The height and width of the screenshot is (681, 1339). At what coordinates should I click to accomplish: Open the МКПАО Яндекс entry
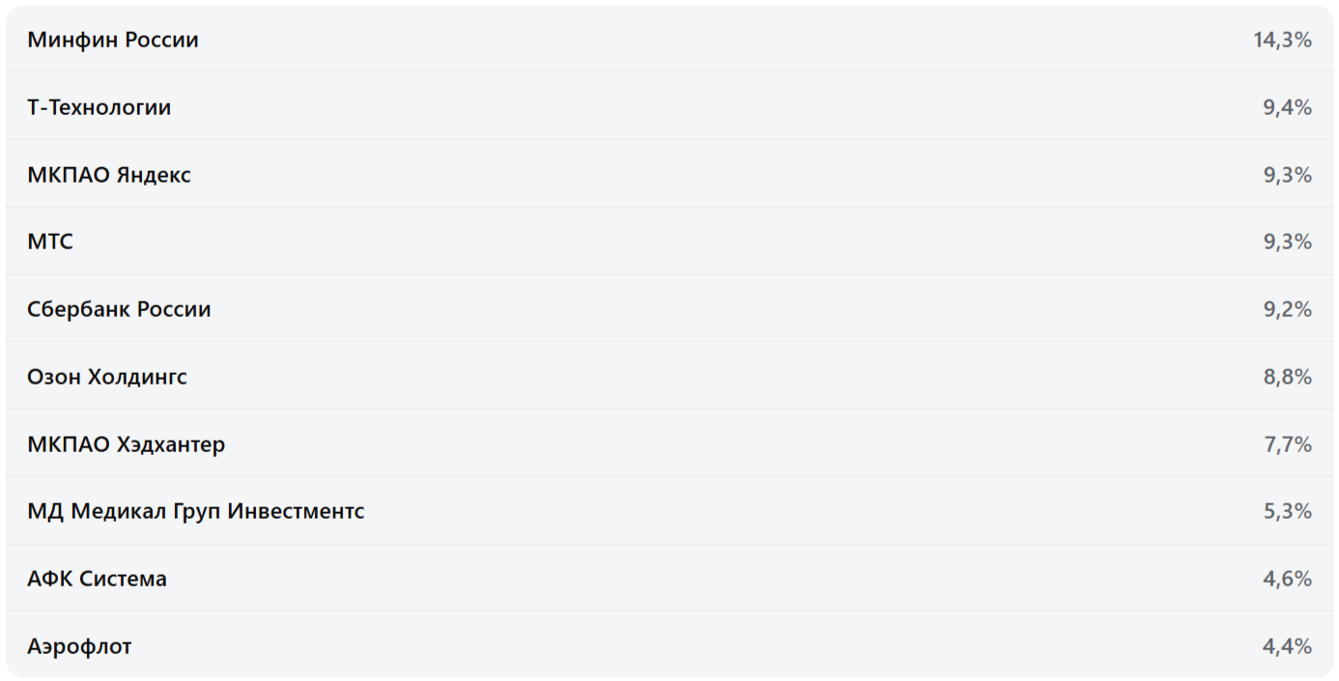[109, 175]
